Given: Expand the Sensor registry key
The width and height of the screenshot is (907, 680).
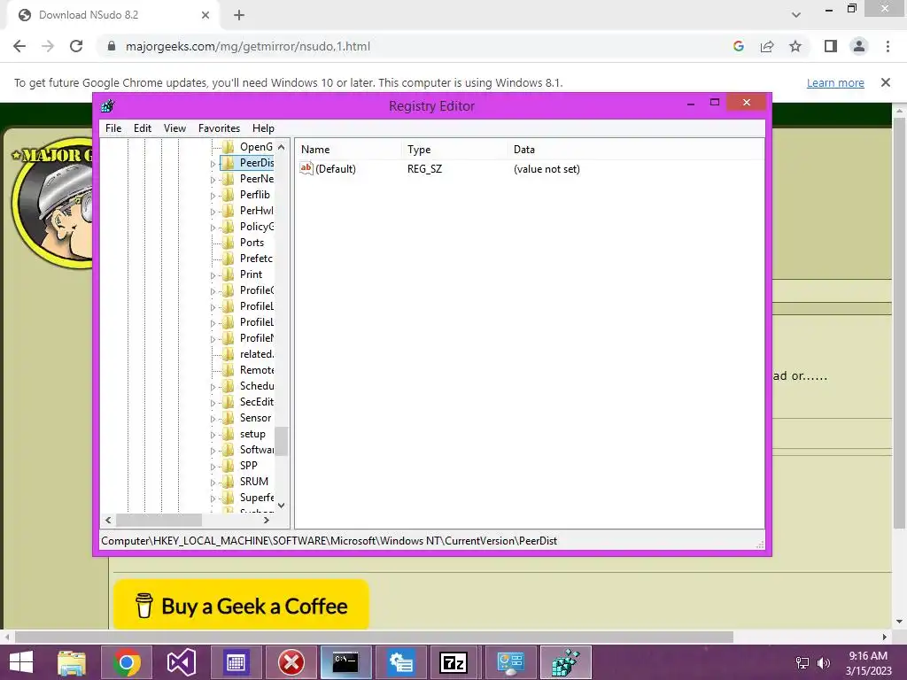Looking at the screenshot, I should pyautogui.click(x=213, y=419).
